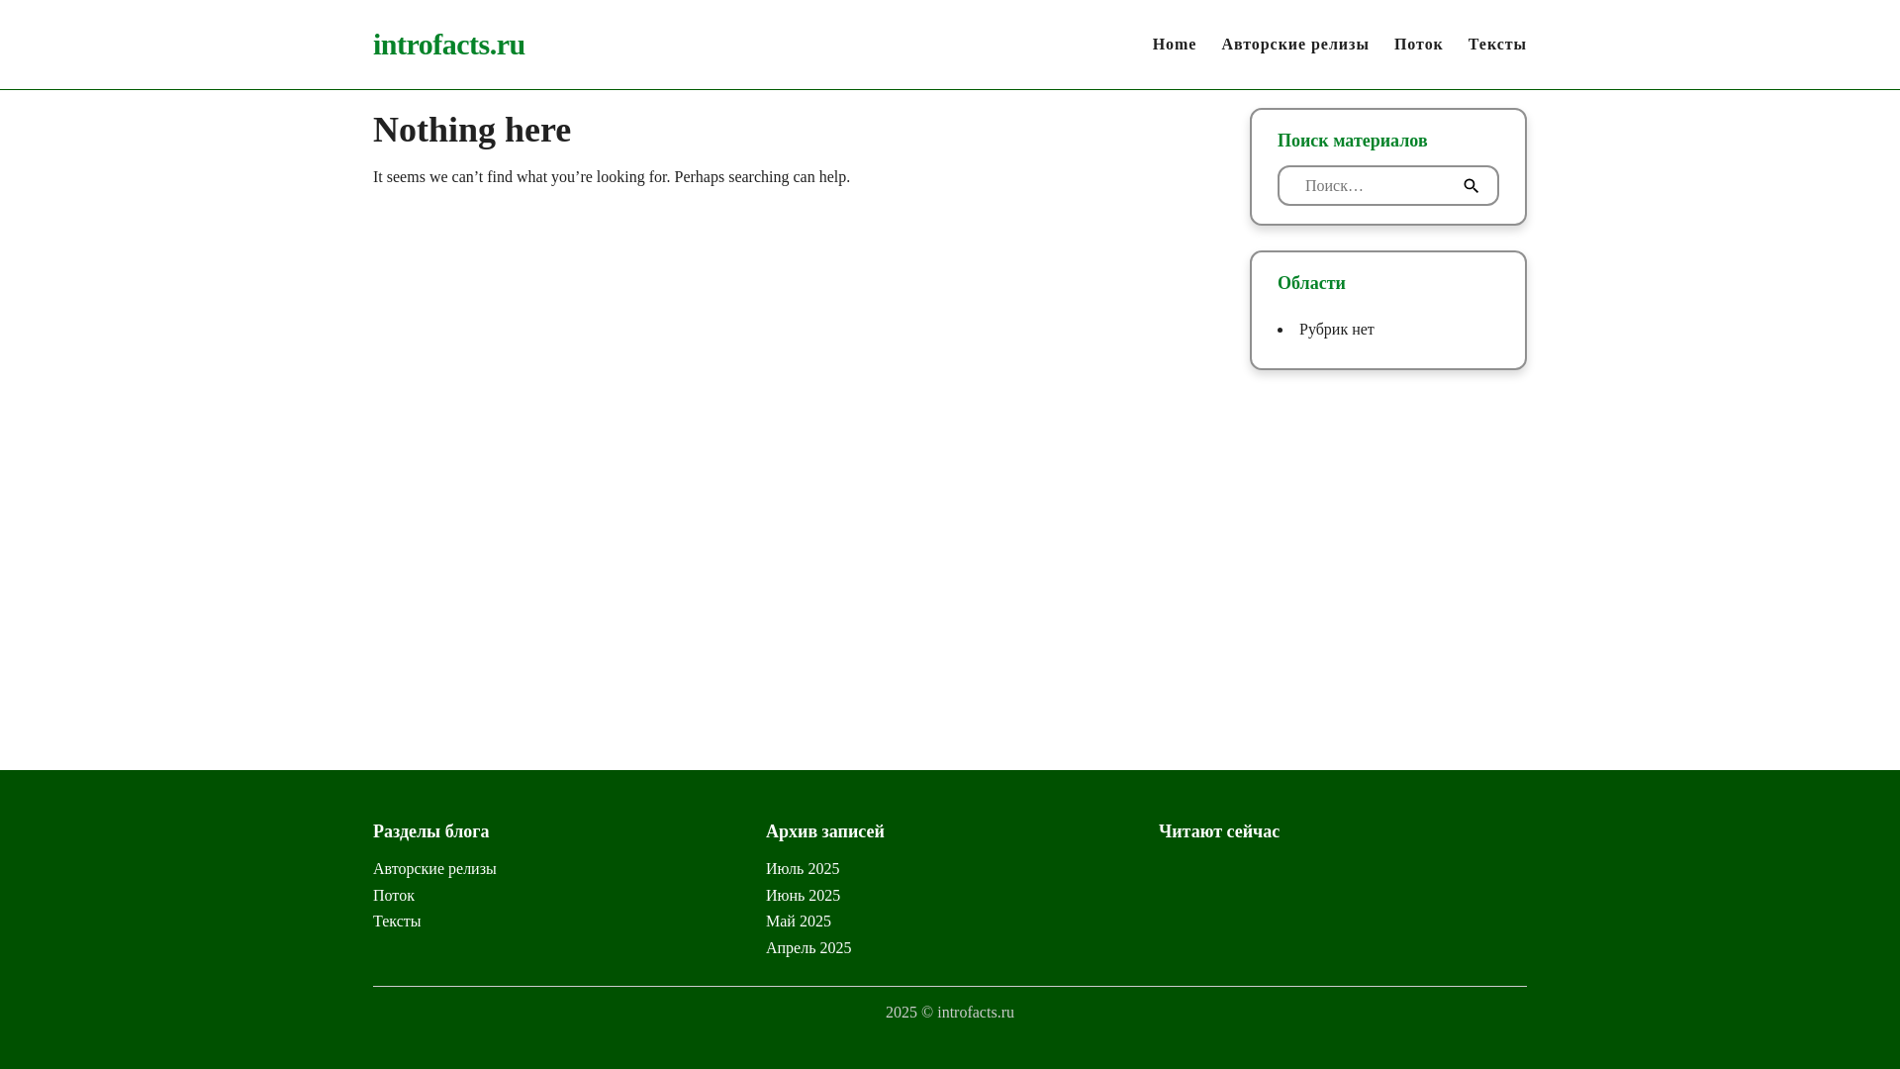Image resolution: width=1900 pixels, height=1069 pixels.
Task: Click the magnifier search icon
Action: point(1471,186)
